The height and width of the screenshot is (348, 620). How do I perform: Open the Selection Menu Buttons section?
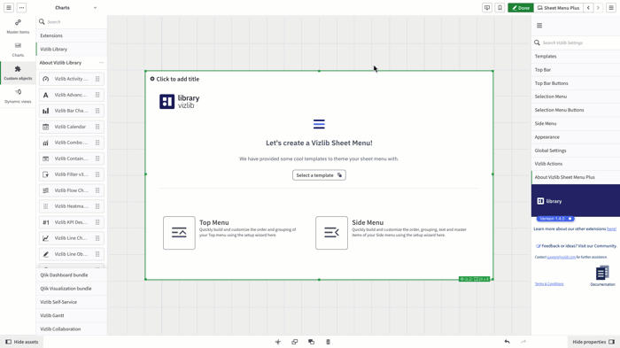[x=576, y=110]
